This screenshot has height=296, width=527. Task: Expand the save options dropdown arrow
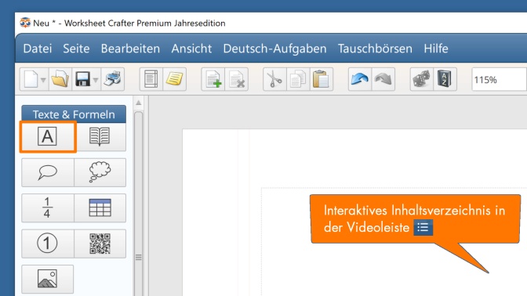click(x=96, y=80)
